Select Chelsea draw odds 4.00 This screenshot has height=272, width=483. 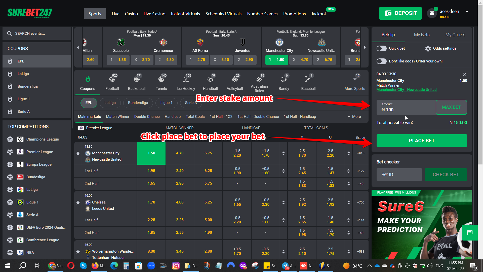tap(180, 202)
